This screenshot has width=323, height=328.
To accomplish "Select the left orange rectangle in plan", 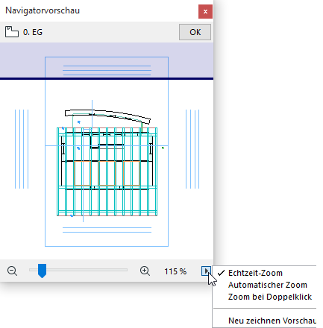I will (82, 173).
